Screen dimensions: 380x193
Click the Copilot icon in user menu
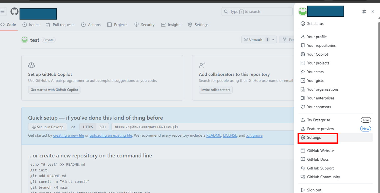click(x=303, y=54)
